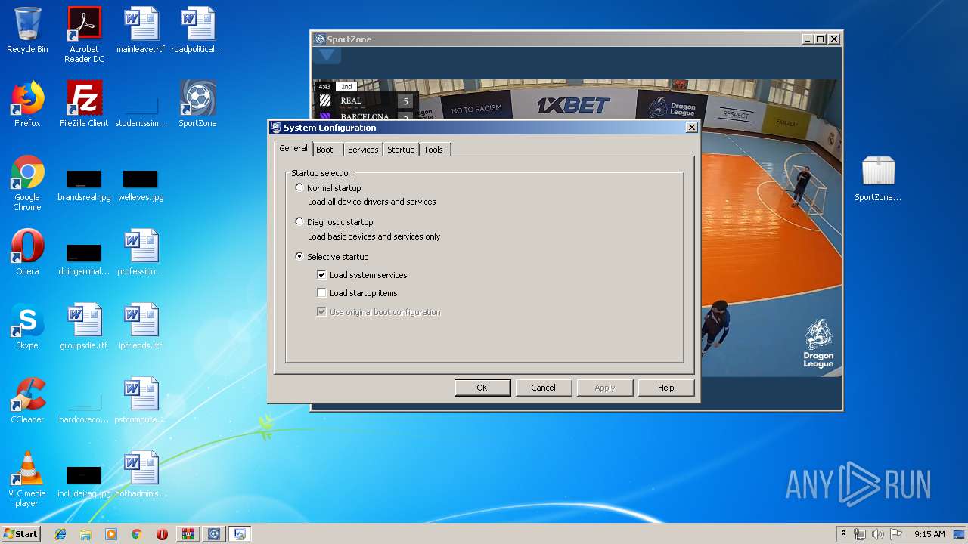The height and width of the screenshot is (544, 968).
Task: Open Windows Explorer folder in taskbar
Action: [x=85, y=534]
